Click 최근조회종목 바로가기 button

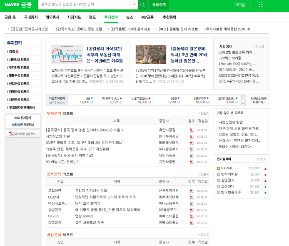[x=259, y=100]
